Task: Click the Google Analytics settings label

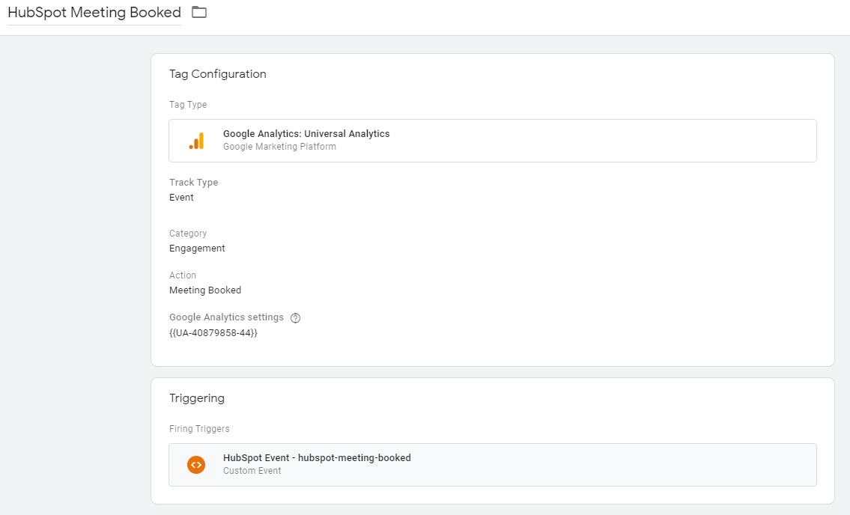Action: [x=226, y=317]
